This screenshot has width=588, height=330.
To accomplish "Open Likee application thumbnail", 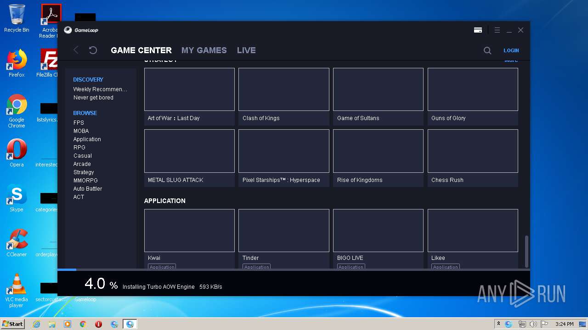I will click(x=473, y=231).
